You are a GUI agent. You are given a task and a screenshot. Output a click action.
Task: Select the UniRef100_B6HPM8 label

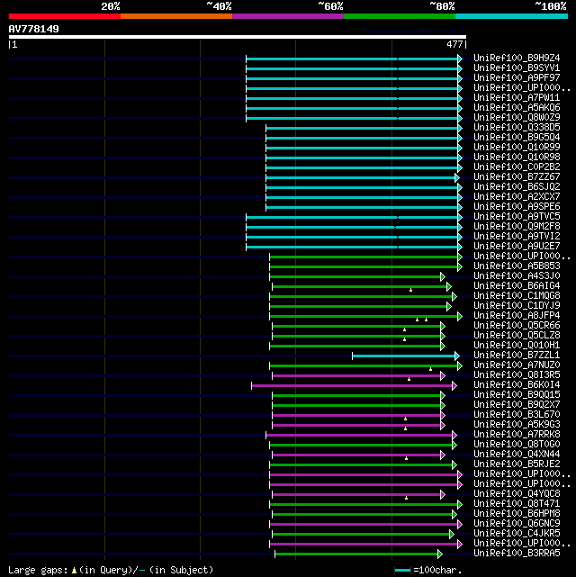click(x=517, y=514)
